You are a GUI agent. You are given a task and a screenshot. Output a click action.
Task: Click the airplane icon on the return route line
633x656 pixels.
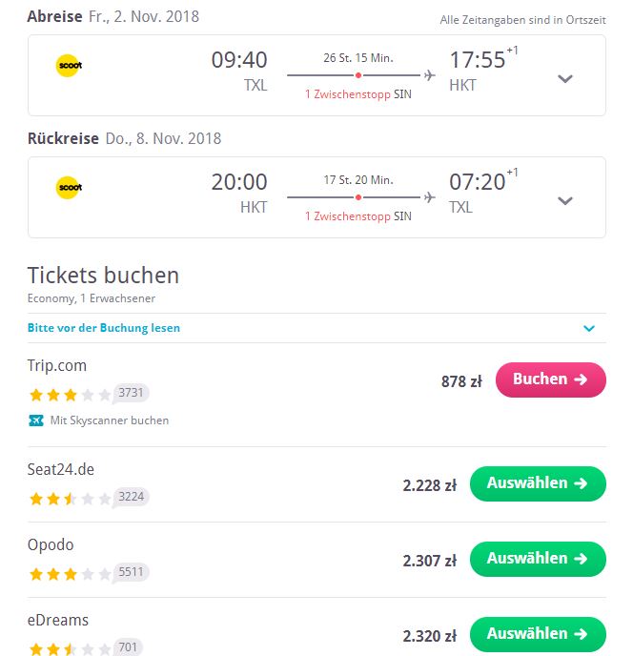430,197
